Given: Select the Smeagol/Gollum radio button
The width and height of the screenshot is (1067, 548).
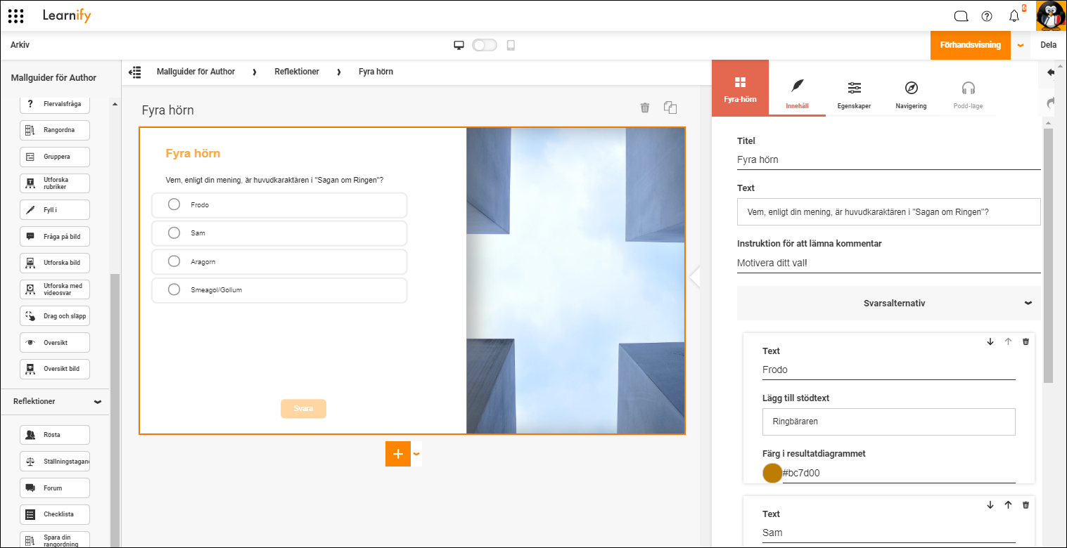Looking at the screenshot, I should point(174,289).
